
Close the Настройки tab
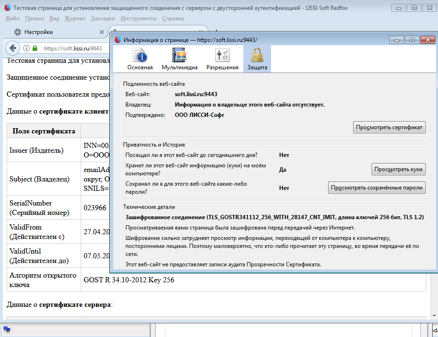click(102, 32)
